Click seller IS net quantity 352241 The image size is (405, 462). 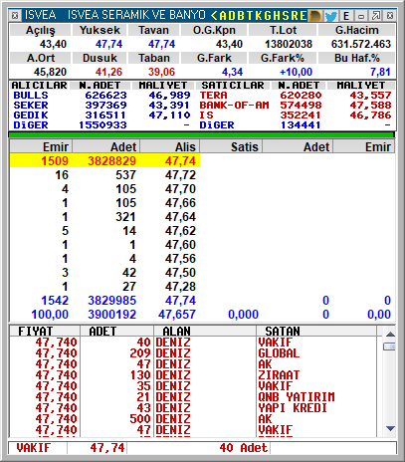301,115
